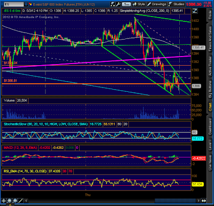
Task: Switch to the Trade sidebar tab
Action: (210, 15)
